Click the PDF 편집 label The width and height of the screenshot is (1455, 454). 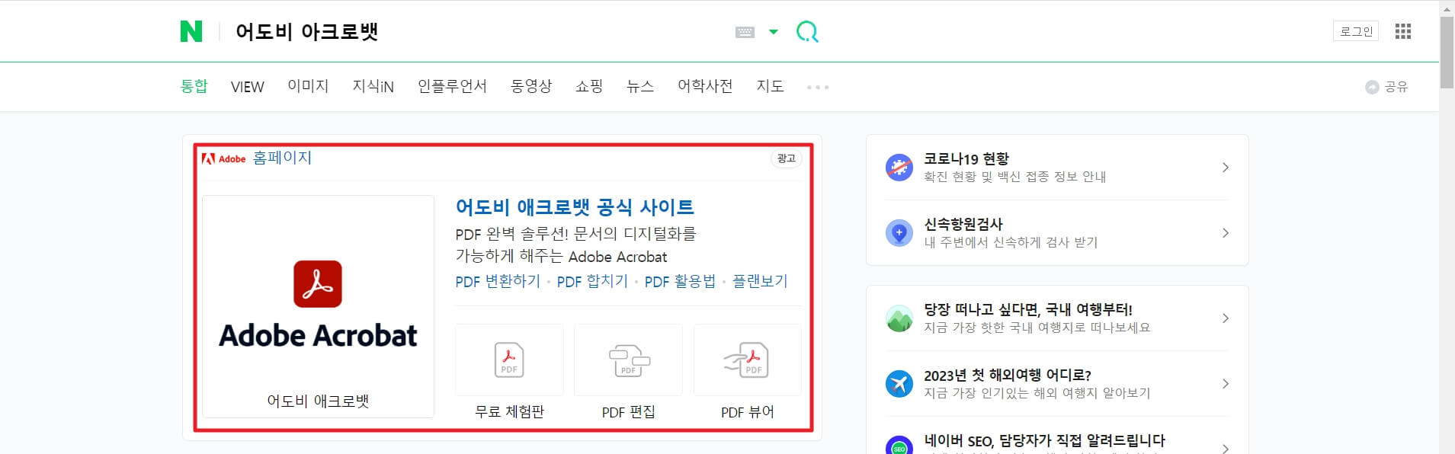[x=628, y=412]
